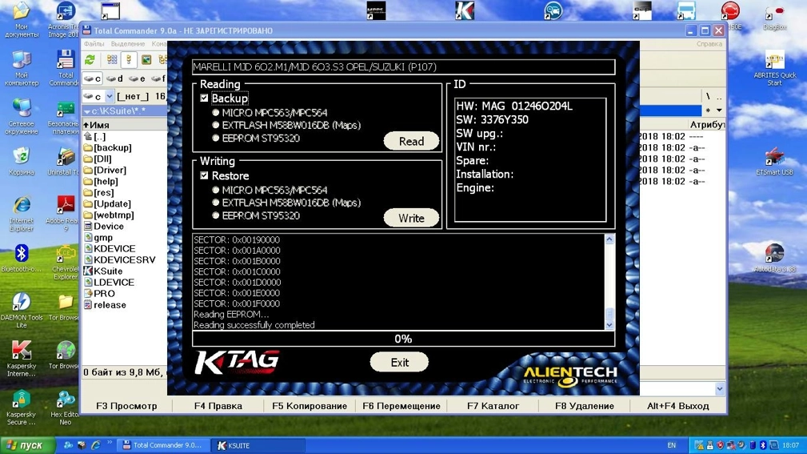Open Файлы menu in Total Commander
This screenshot has width=807, height=454.
point(94,44)
